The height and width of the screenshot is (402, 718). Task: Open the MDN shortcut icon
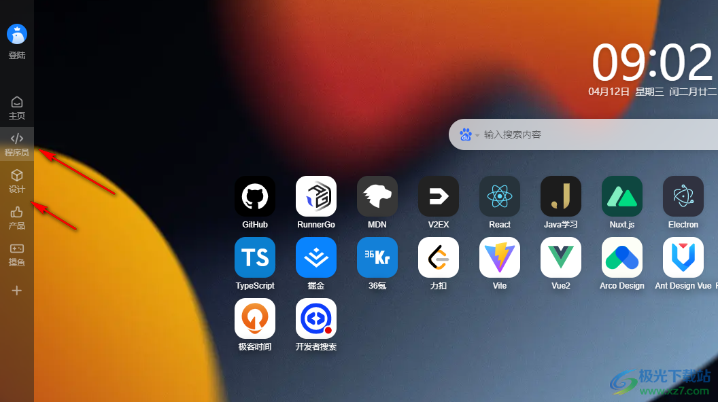(377, 196)
